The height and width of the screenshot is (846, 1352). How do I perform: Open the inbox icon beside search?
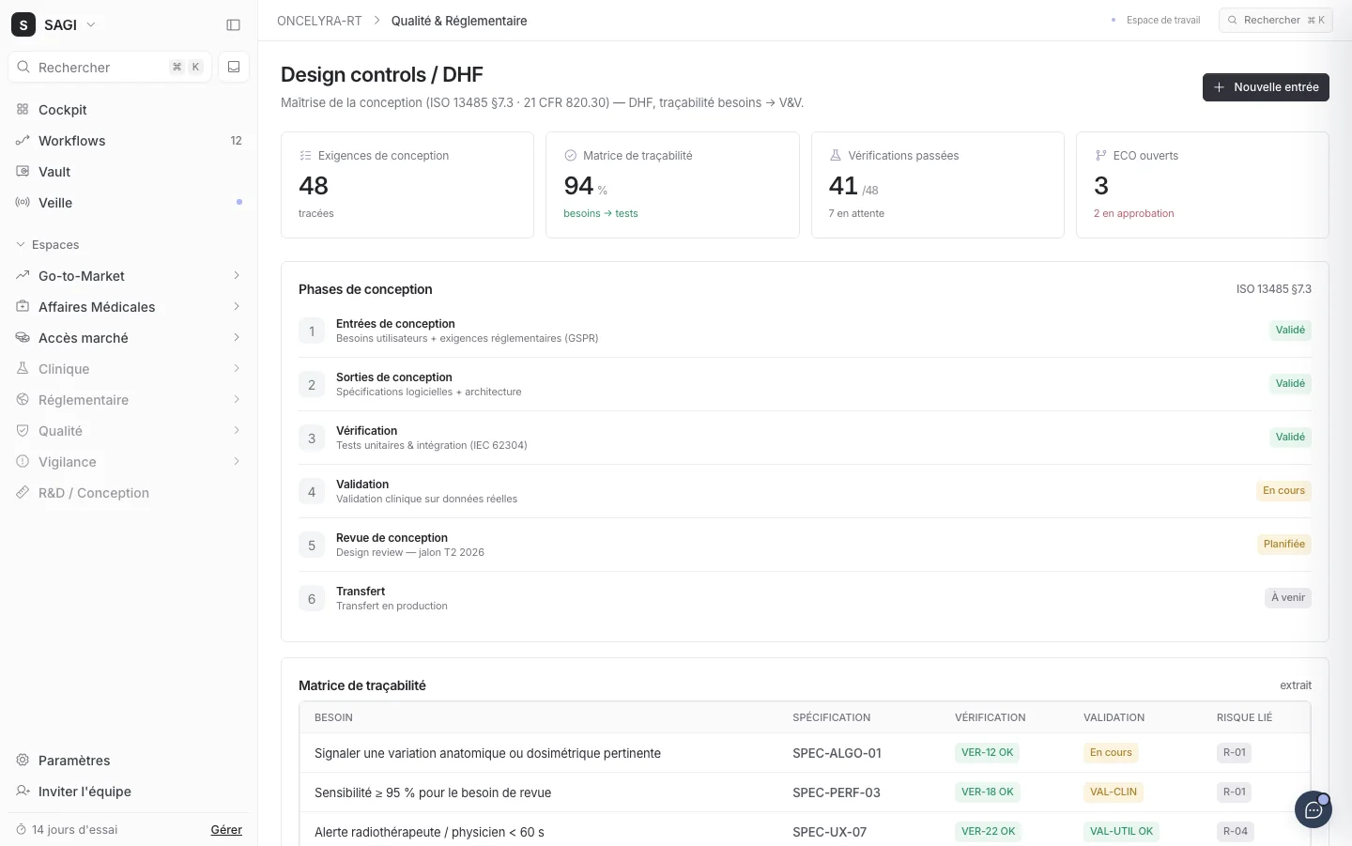point(234,67)
